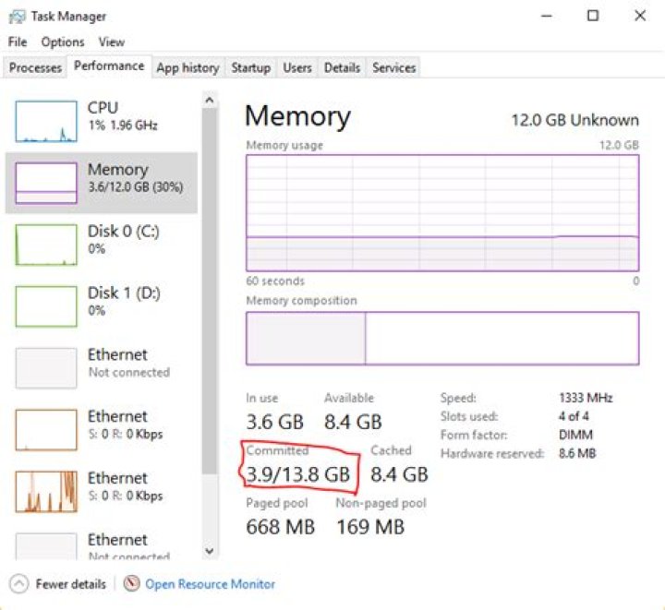Click the Resource Monitor gauge icon
Viewport: 665px width, 610px height.
131,584
